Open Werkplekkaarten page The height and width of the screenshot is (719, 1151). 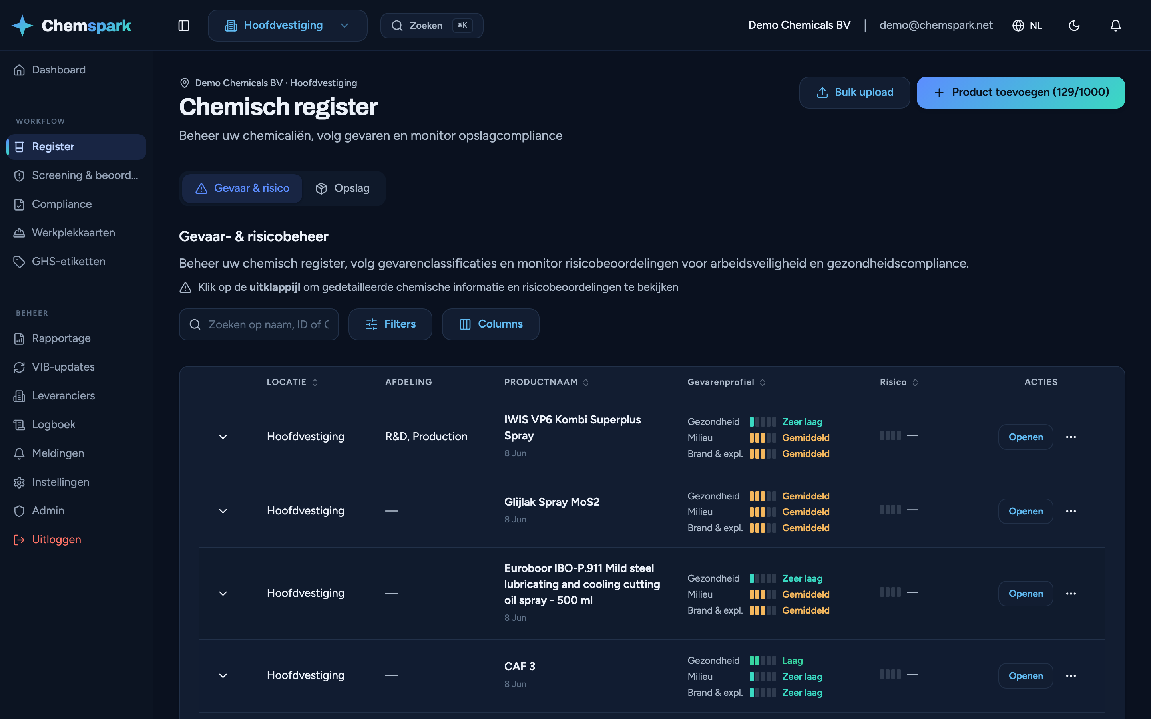point(76,232)
